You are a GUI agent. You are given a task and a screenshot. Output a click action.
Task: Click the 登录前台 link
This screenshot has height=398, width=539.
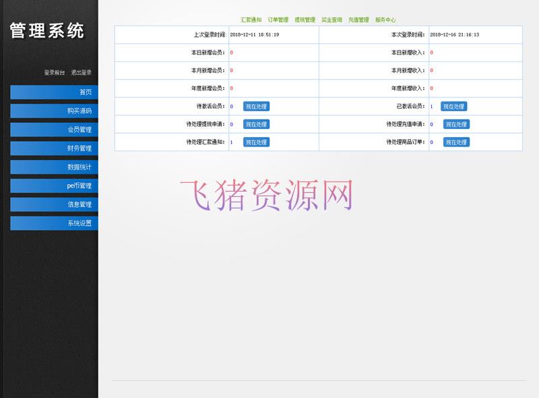55,73
